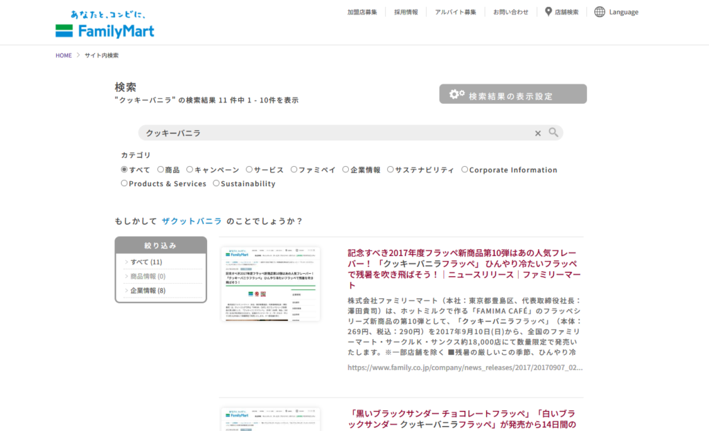Open the 採用情報 header link
This screenshot has width=709, height=431.
[x=406, y=12]
